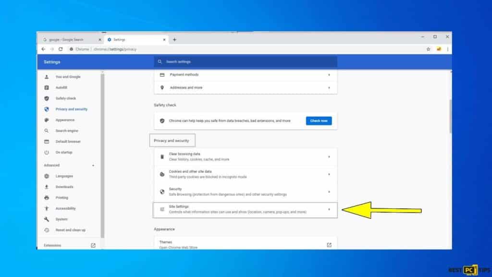Open Printing settings in sidebar
The height and width of the screenshot is (277, 492).
click(61, 198)
